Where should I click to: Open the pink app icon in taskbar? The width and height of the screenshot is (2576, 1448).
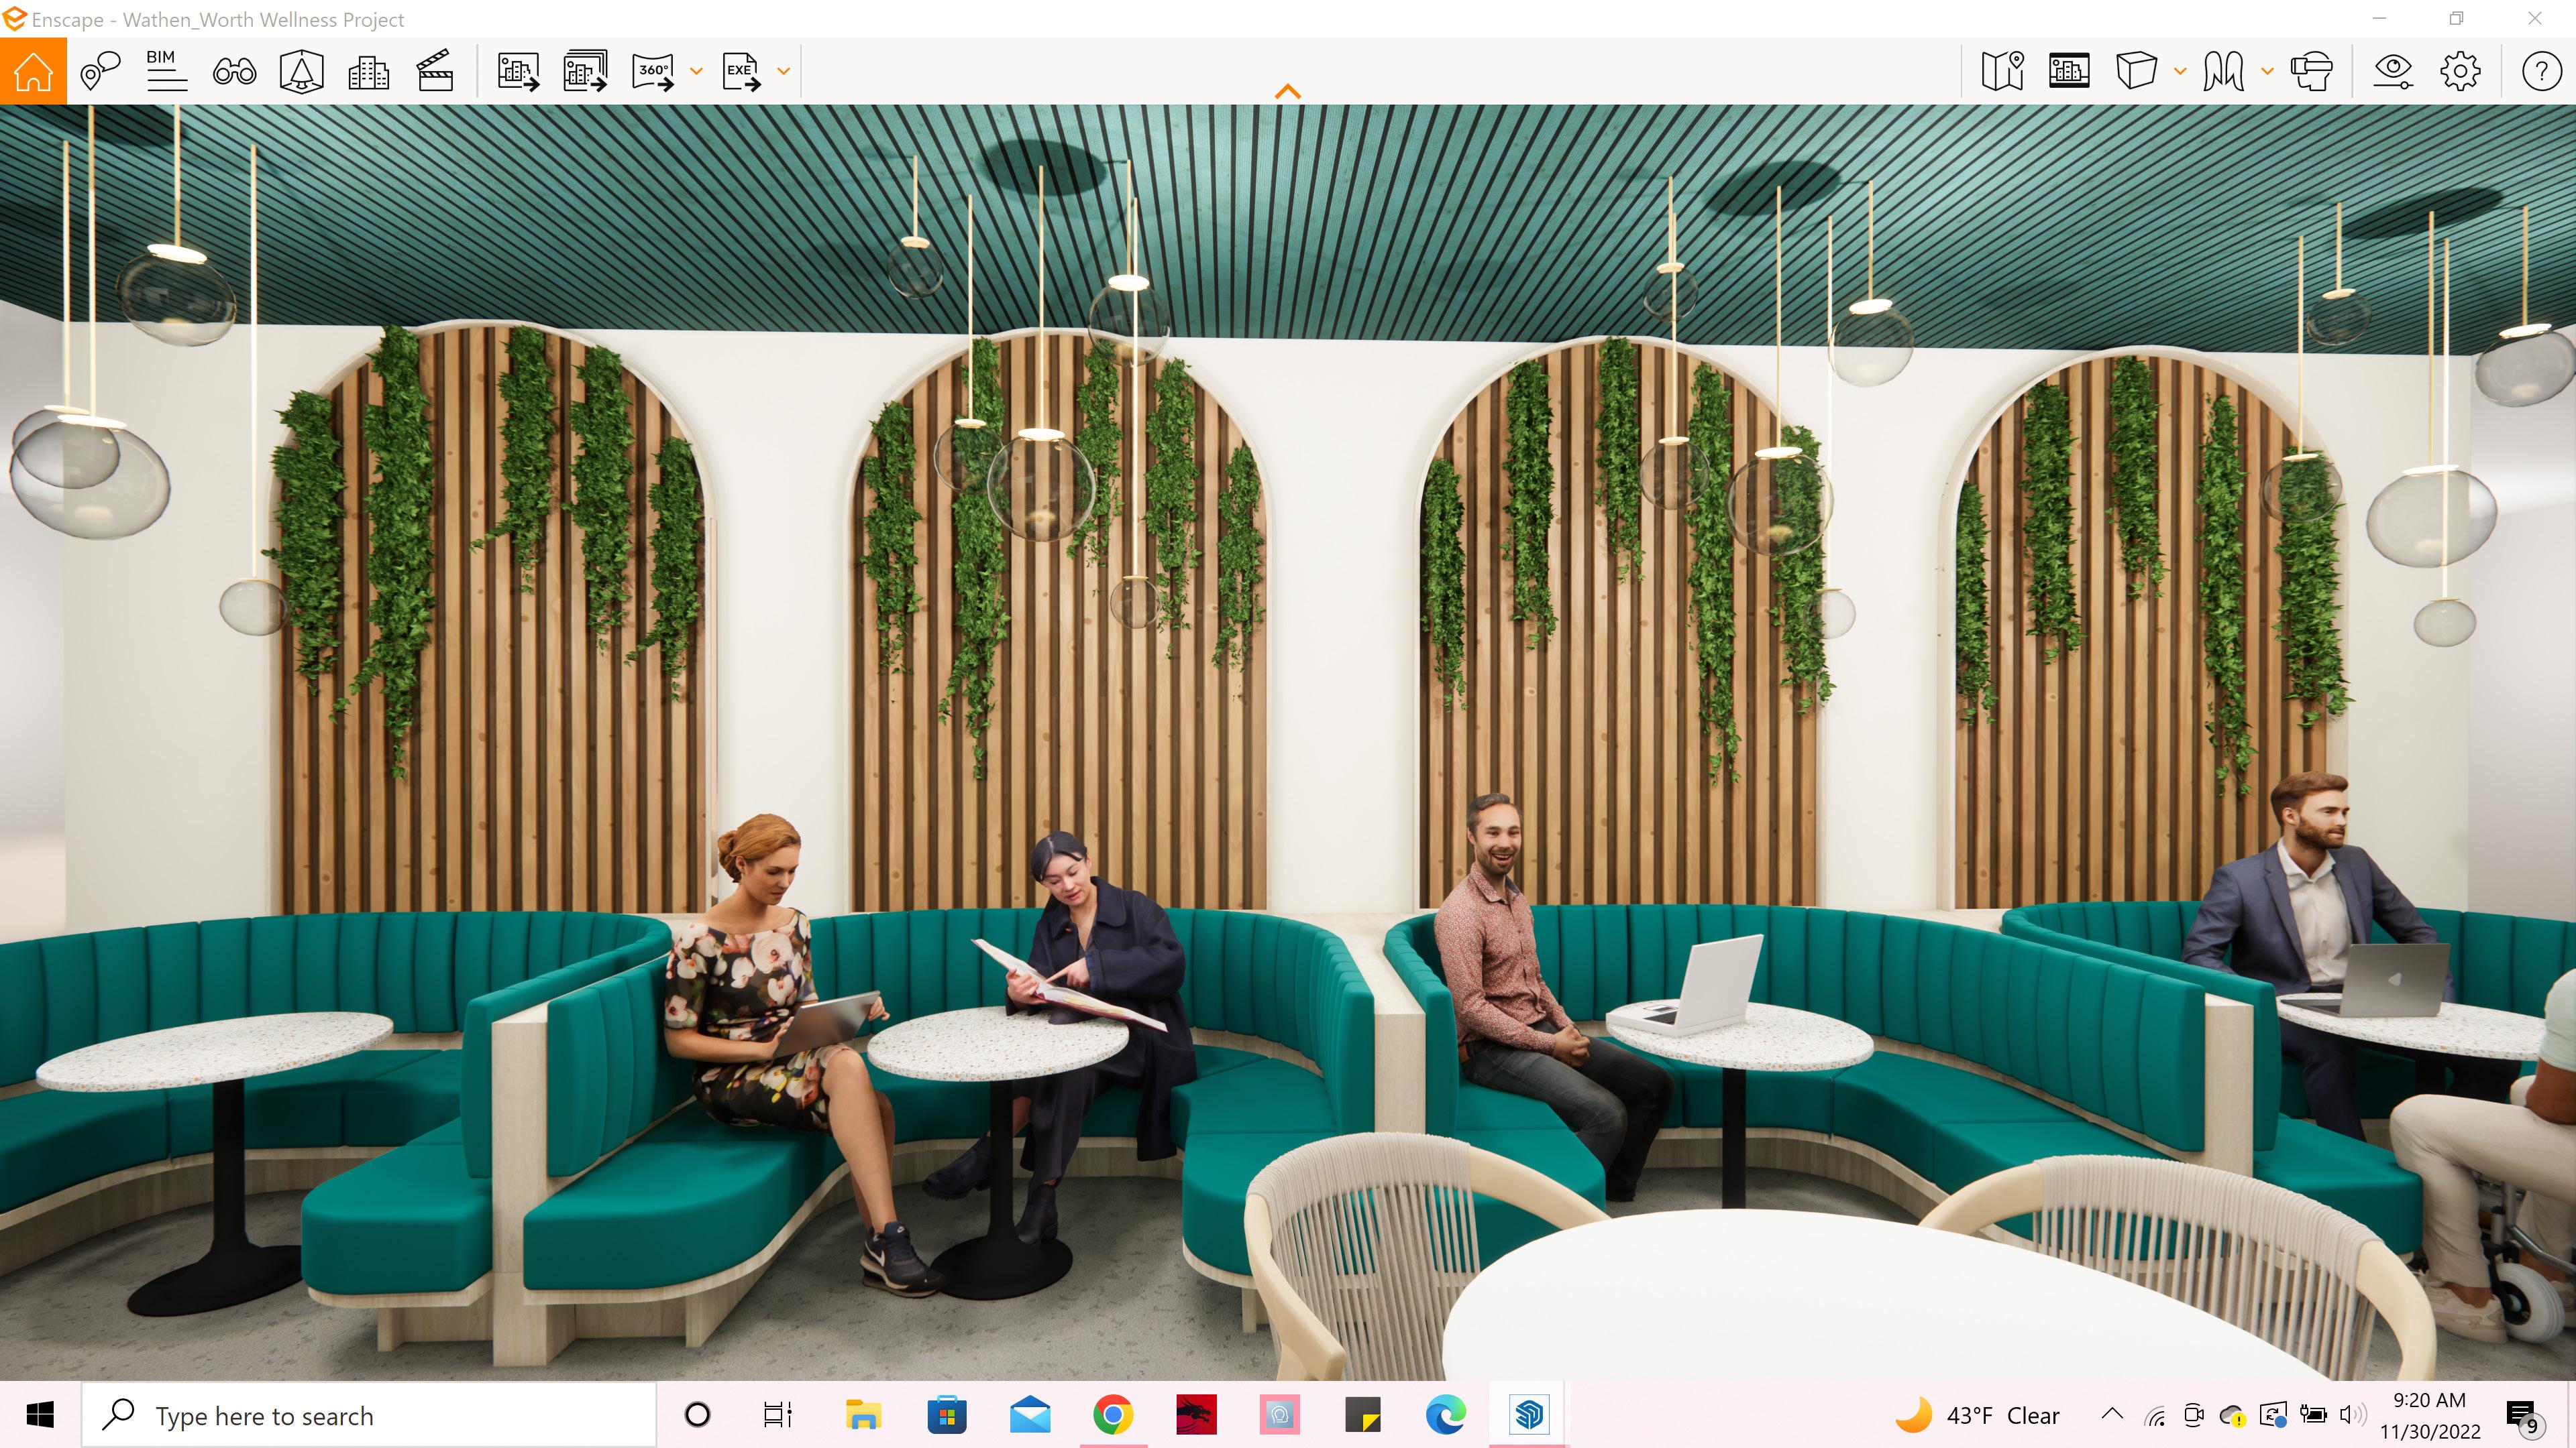[1279, 1415]
